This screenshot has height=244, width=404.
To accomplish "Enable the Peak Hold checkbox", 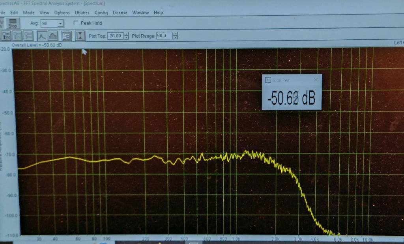I will pyautogui.click(x=76, y=23).
